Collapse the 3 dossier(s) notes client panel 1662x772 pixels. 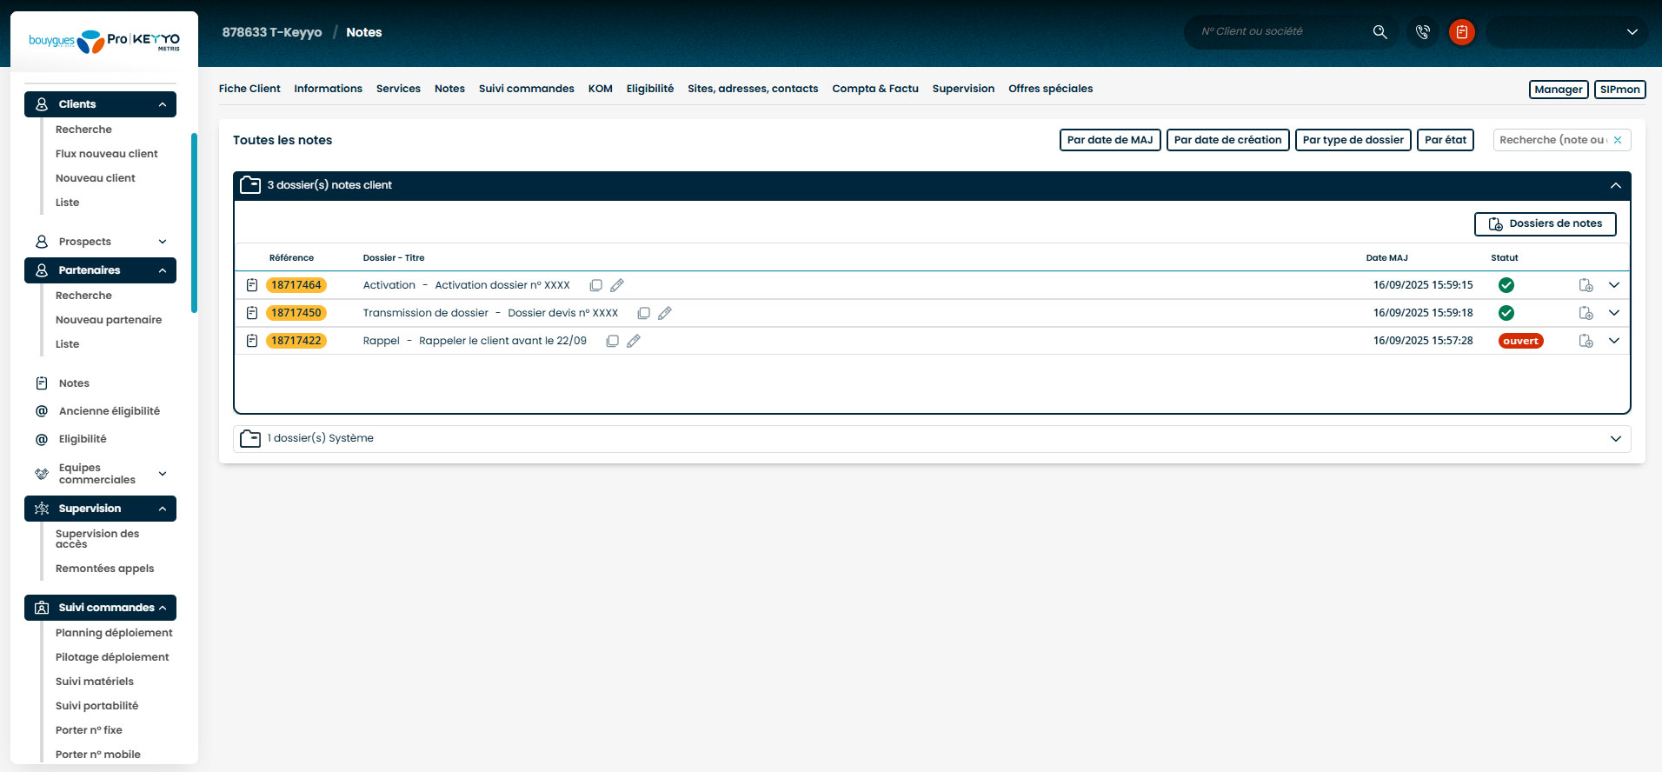coord(1615,185)
